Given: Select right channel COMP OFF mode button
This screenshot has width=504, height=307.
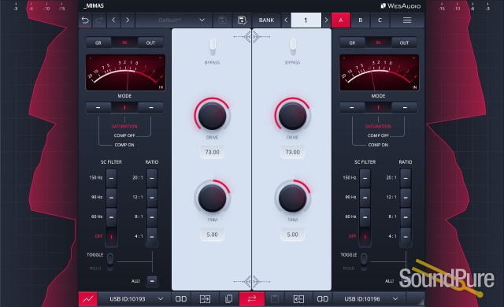Looking at the screenshot, I should (x=405, y=108).
